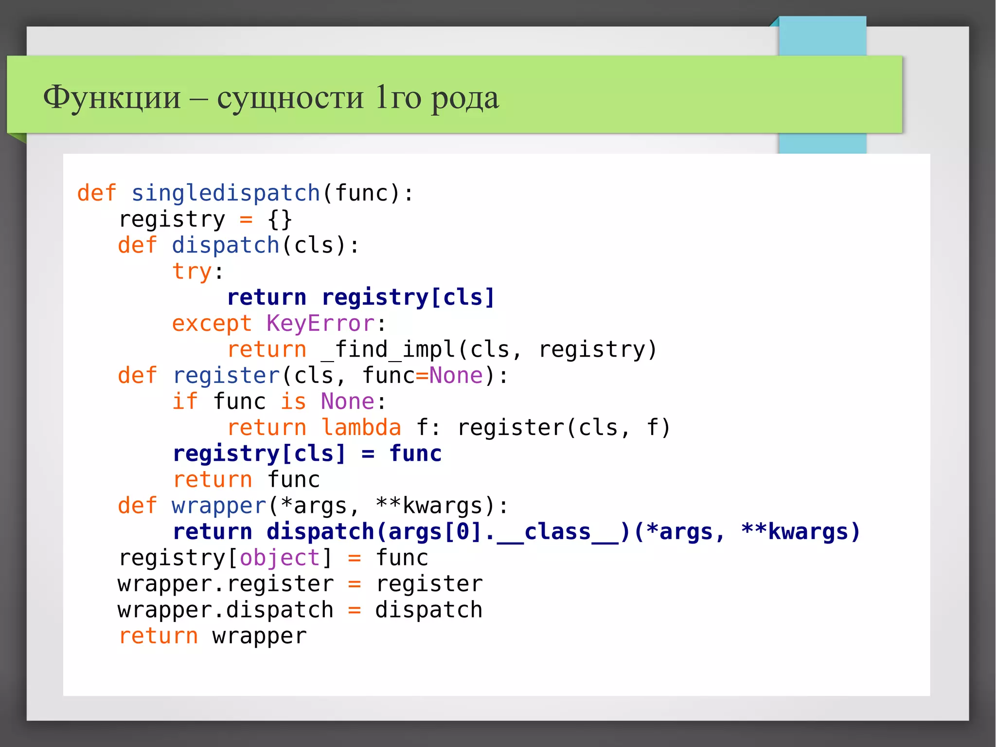Viewport: 996px width, 747px height.
Task: Click line 'wrapper.dispatch = dispatch'
Action: (x=300, y=610)
